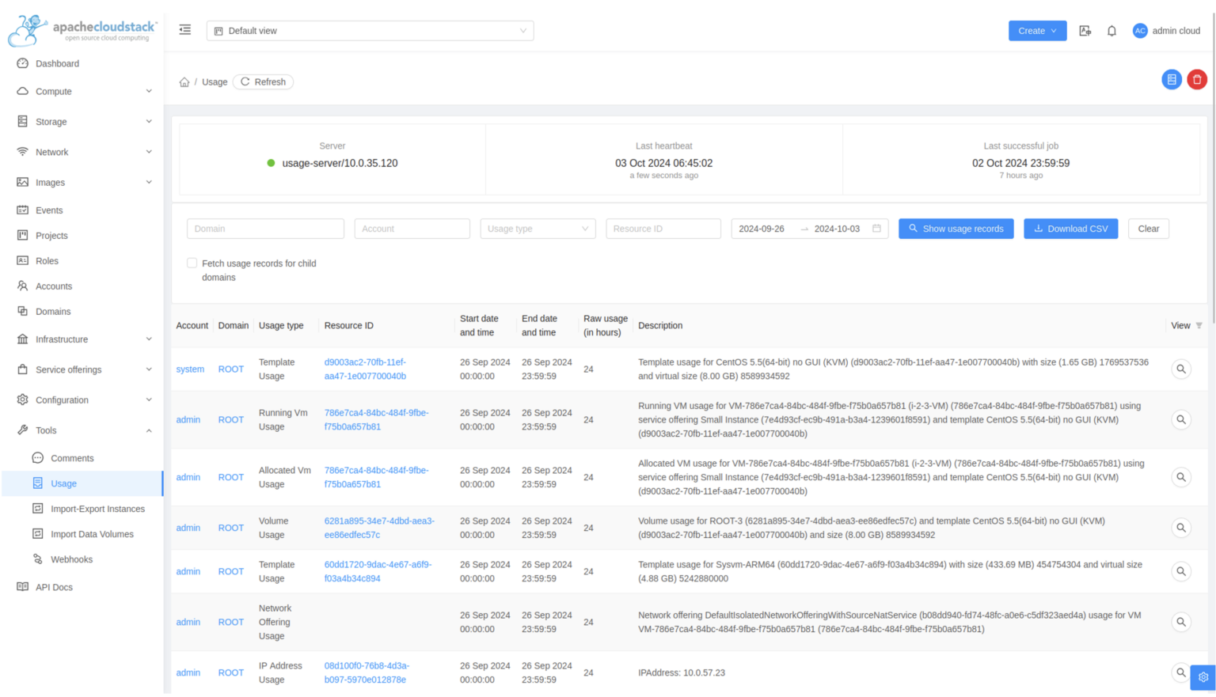This screenshot has height=697, width=1216.
Task: Click the blue list usage records icon
Action: click(x=1172, y=79)
